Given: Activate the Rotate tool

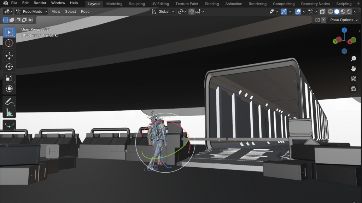Looking at the screenshot, I should [9, 66].
